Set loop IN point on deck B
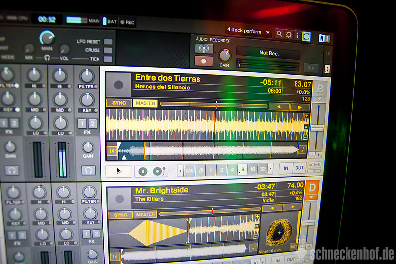 pyautogui.click(x=286, y=168)
